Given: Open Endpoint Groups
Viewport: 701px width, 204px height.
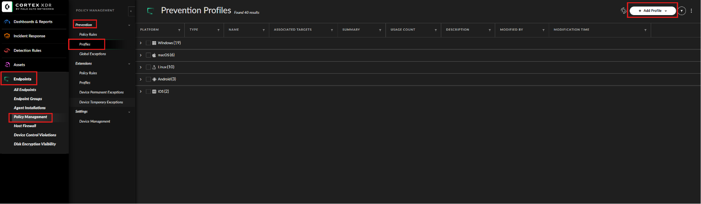Looking at the screenshot, I should coord(28,99).
